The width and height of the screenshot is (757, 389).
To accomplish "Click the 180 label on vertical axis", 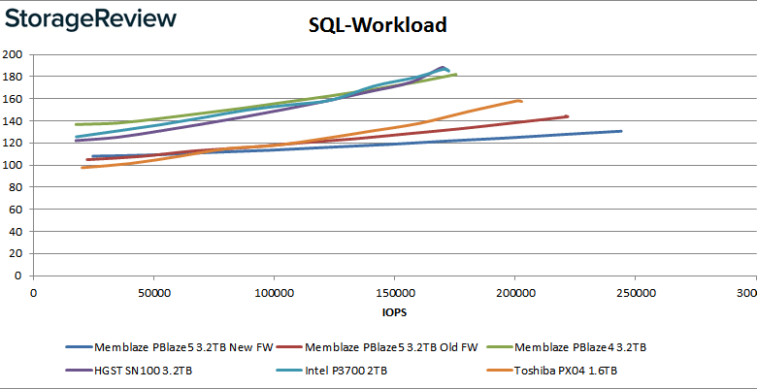I will point(13,77).
